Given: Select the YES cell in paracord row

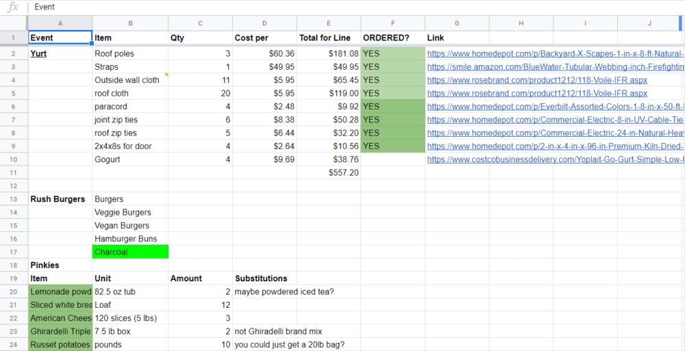Looking at the screenshot, I should (x=393, y=107).
